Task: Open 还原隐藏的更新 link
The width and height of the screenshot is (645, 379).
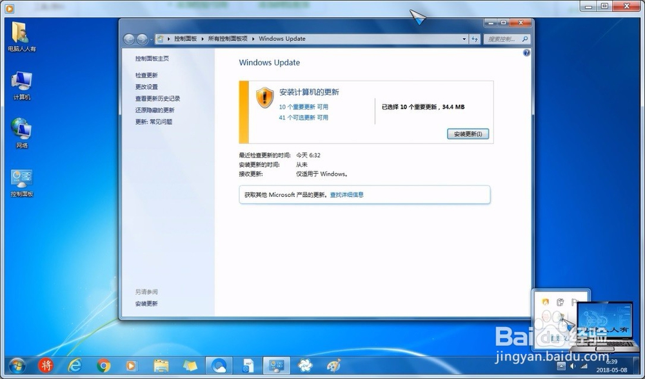Action: pos(155,110)
